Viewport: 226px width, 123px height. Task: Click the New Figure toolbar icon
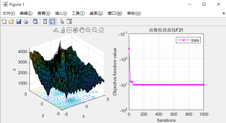click(4, 21)
